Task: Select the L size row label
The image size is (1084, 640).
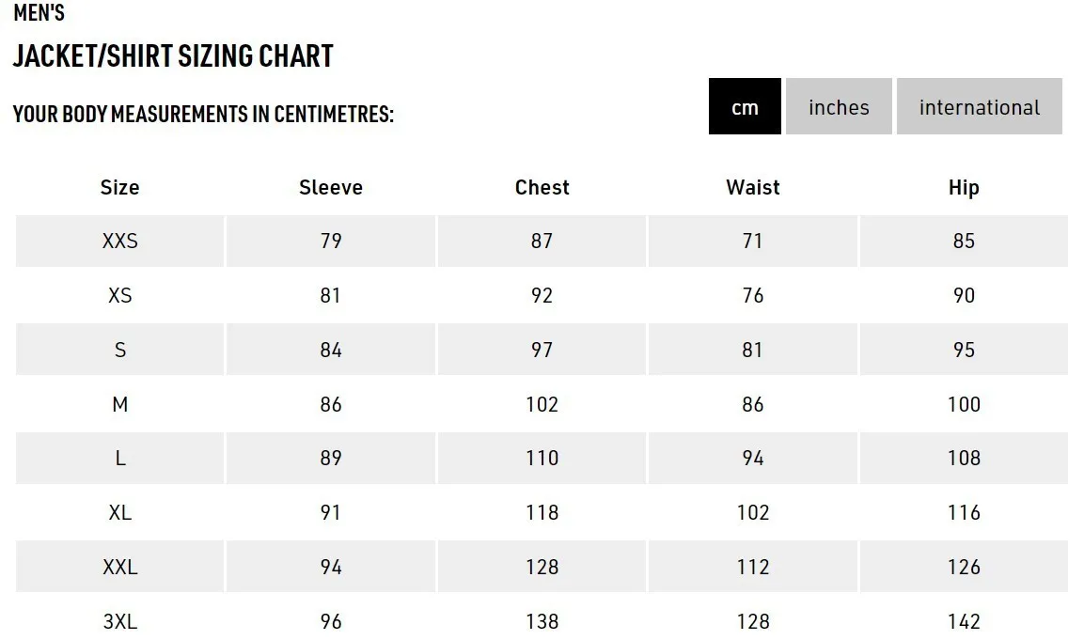Action: (x=119, y=459)
